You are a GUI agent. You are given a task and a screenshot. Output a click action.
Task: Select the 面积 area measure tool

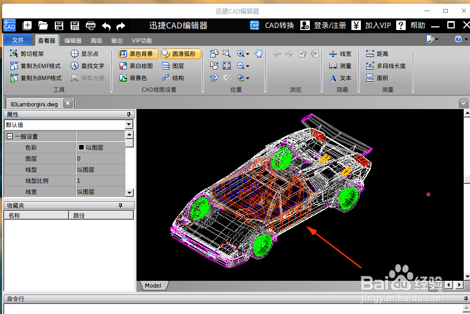377,78
